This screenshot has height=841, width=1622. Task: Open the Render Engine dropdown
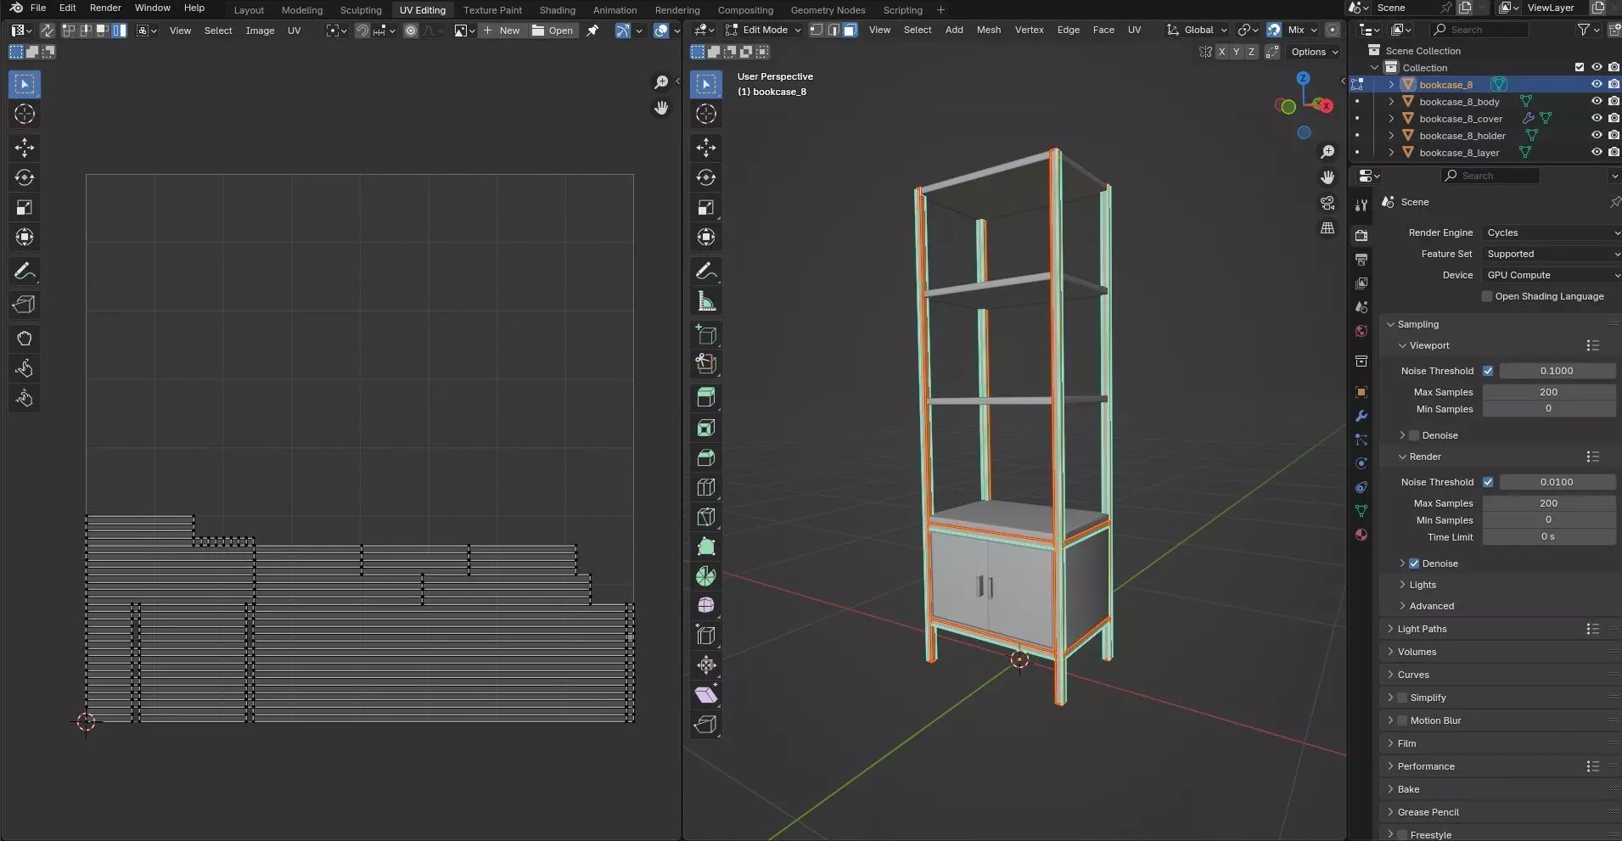coord(1552,233)
